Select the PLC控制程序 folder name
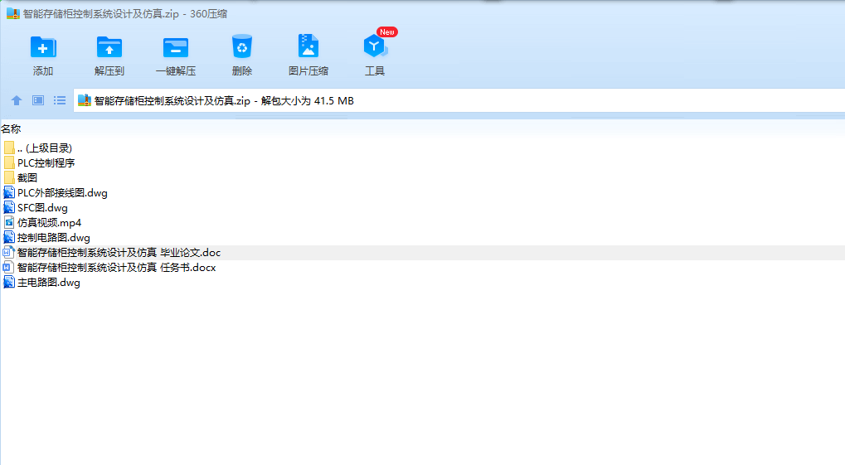 [46, 162]
